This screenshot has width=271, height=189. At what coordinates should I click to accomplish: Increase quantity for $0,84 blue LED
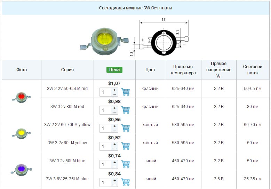point(114,181)
